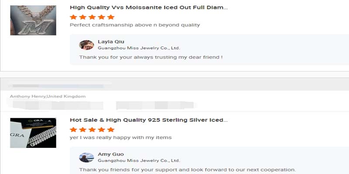The width and height of the screenshot is (349, 174).
Task: Click Amy Guo's profile avatar
Action: (x=86, y=157)
